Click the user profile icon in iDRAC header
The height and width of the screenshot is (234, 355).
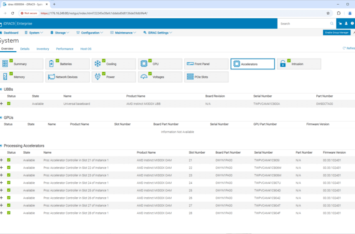click(x=346, y=24)
